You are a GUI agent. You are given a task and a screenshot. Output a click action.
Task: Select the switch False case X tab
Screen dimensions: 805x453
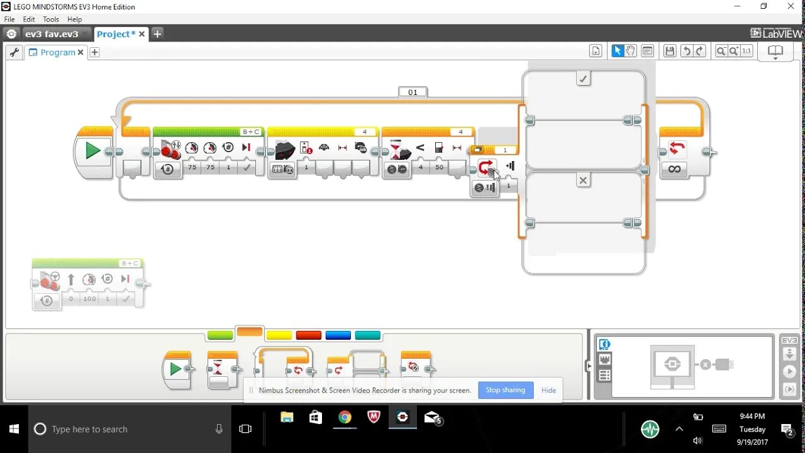point(583,181)
